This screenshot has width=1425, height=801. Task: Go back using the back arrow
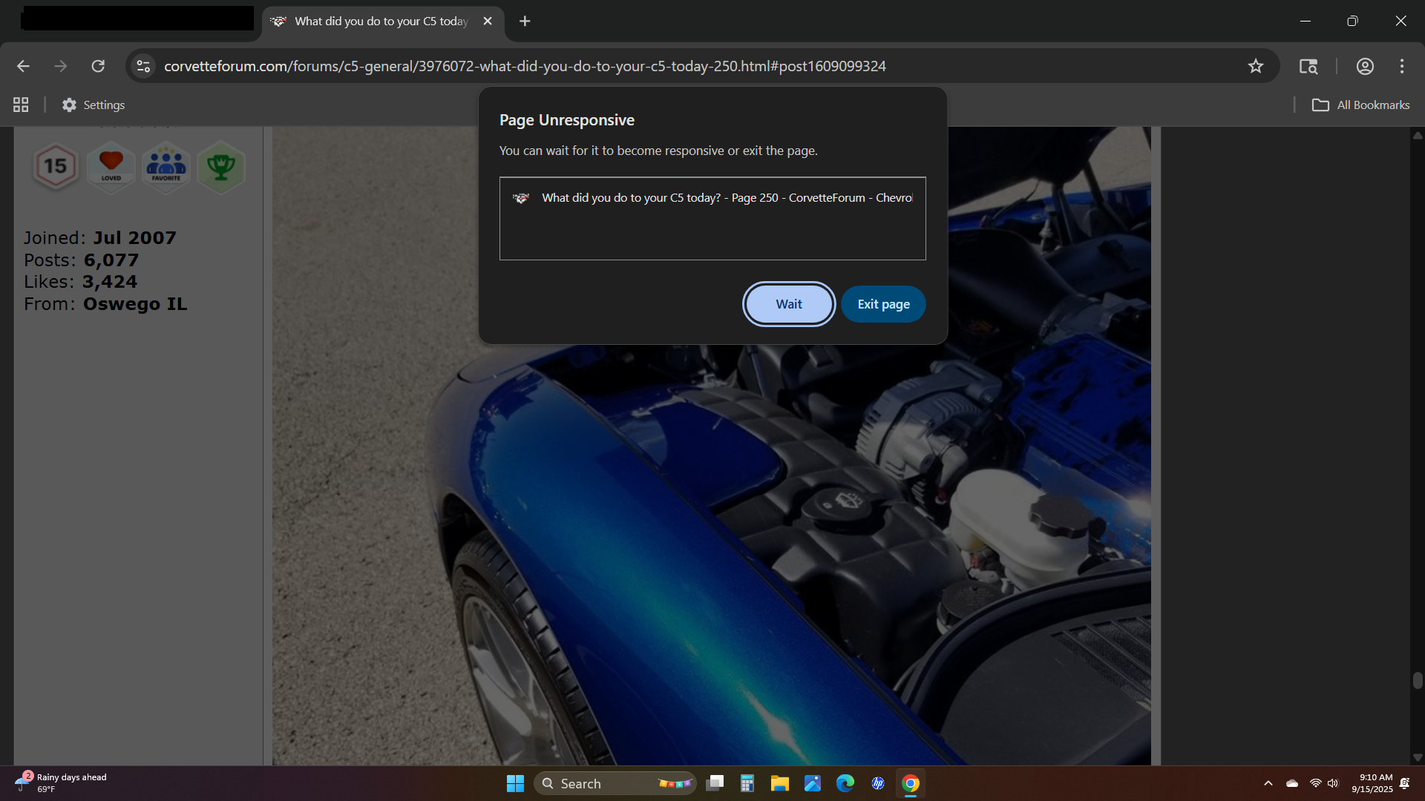tap(23, 66)
